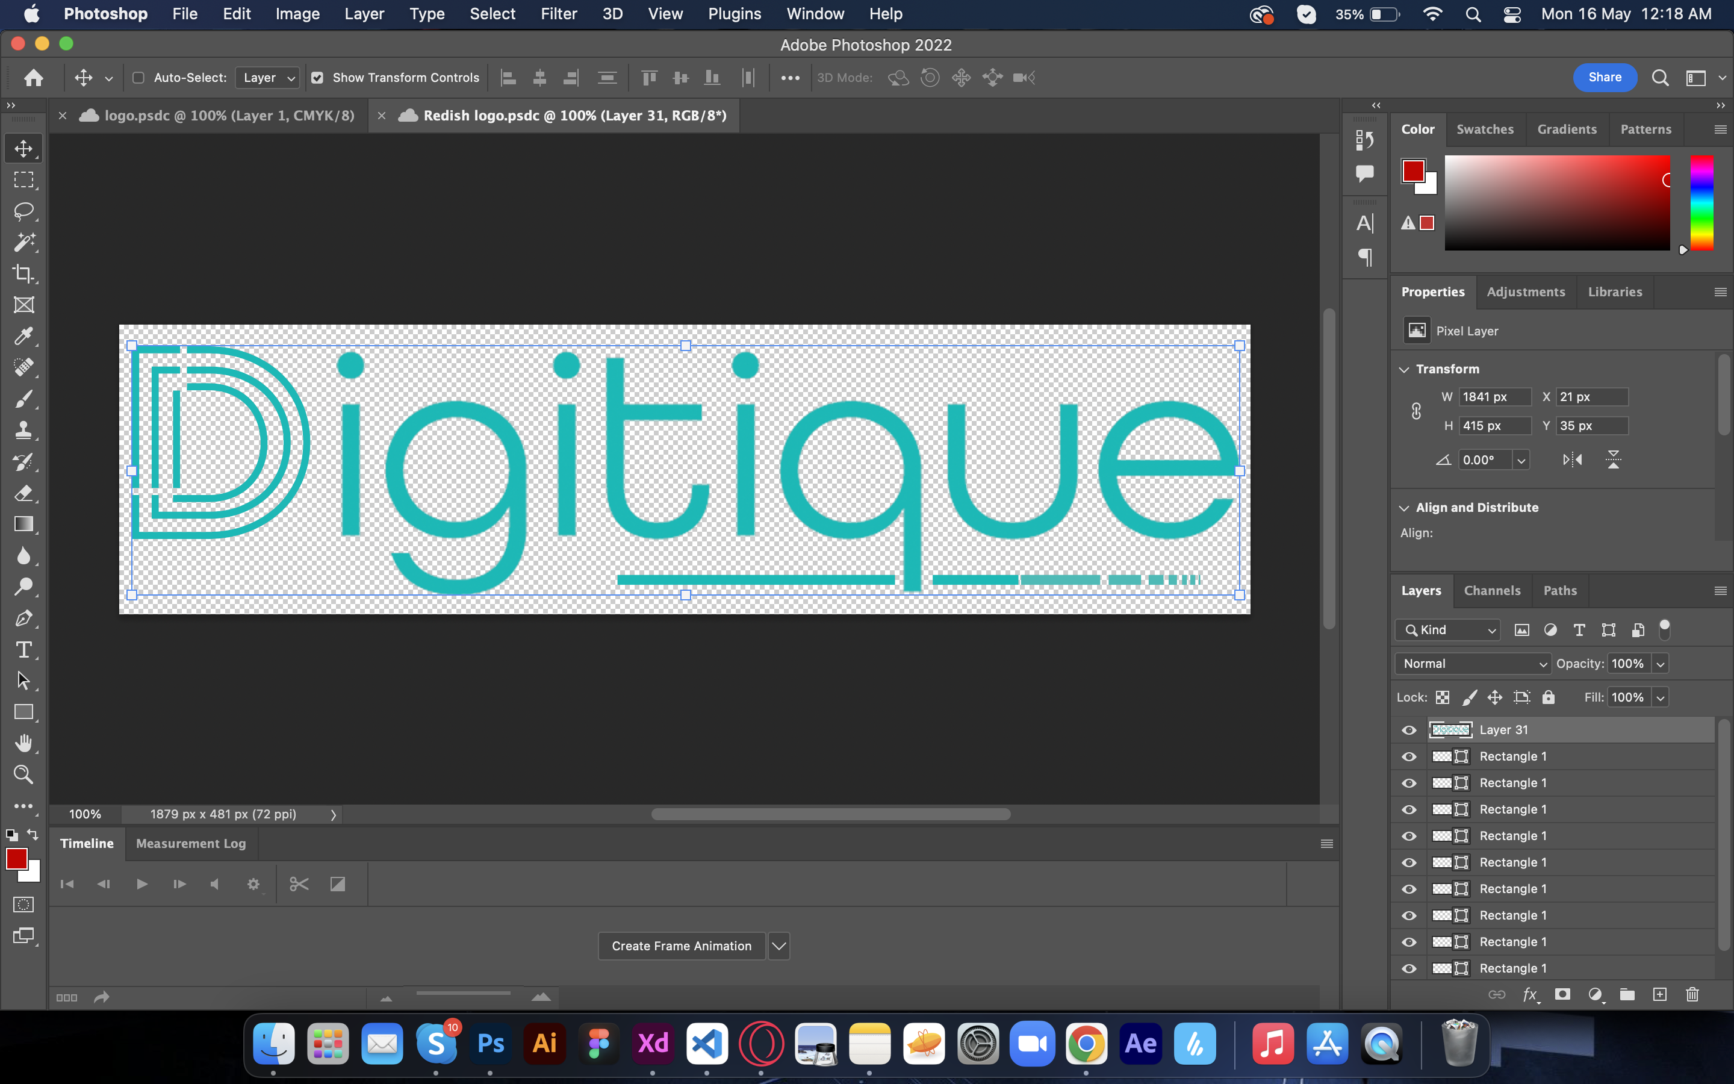Toggle Auto-Select checkbox
Image resolution: width=1734 pixels, height=1084 pixels.
coord(138,78)
